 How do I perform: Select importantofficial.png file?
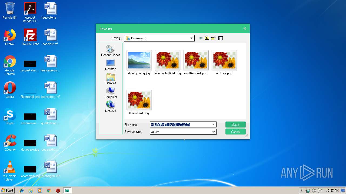point(167,63)
